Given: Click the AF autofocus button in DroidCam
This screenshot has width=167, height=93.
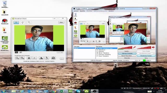Looking at the screenshot, I should tap(34, 58).
